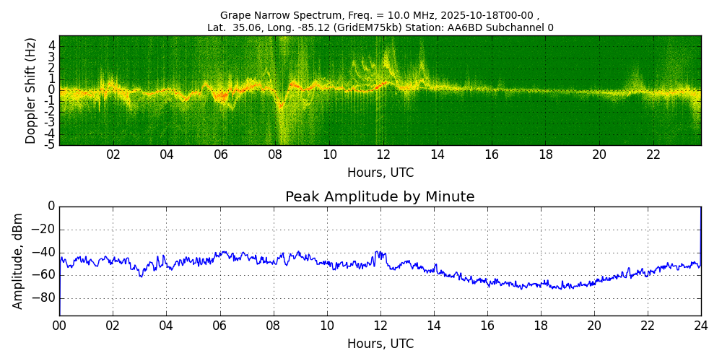Click the '-5' tick on the Doppler axis

(50, 144)
